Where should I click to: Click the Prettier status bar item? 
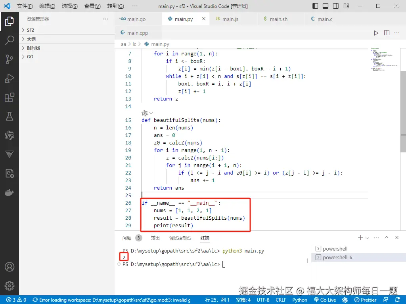click(x=365, y=300)
